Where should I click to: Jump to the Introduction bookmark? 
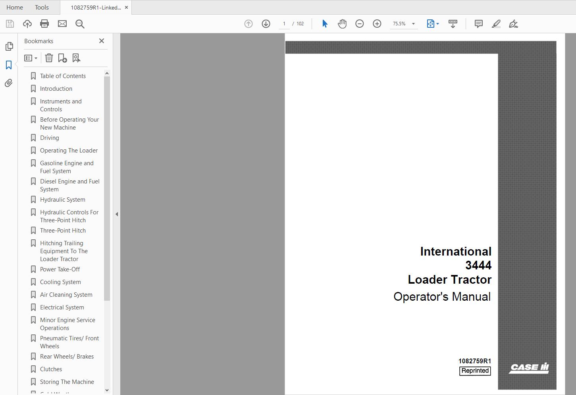pyautogui.click(x=56, y=89)
